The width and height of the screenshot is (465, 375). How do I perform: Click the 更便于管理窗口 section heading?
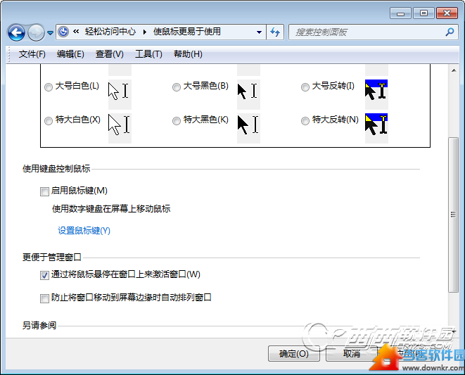pos(52,257)
